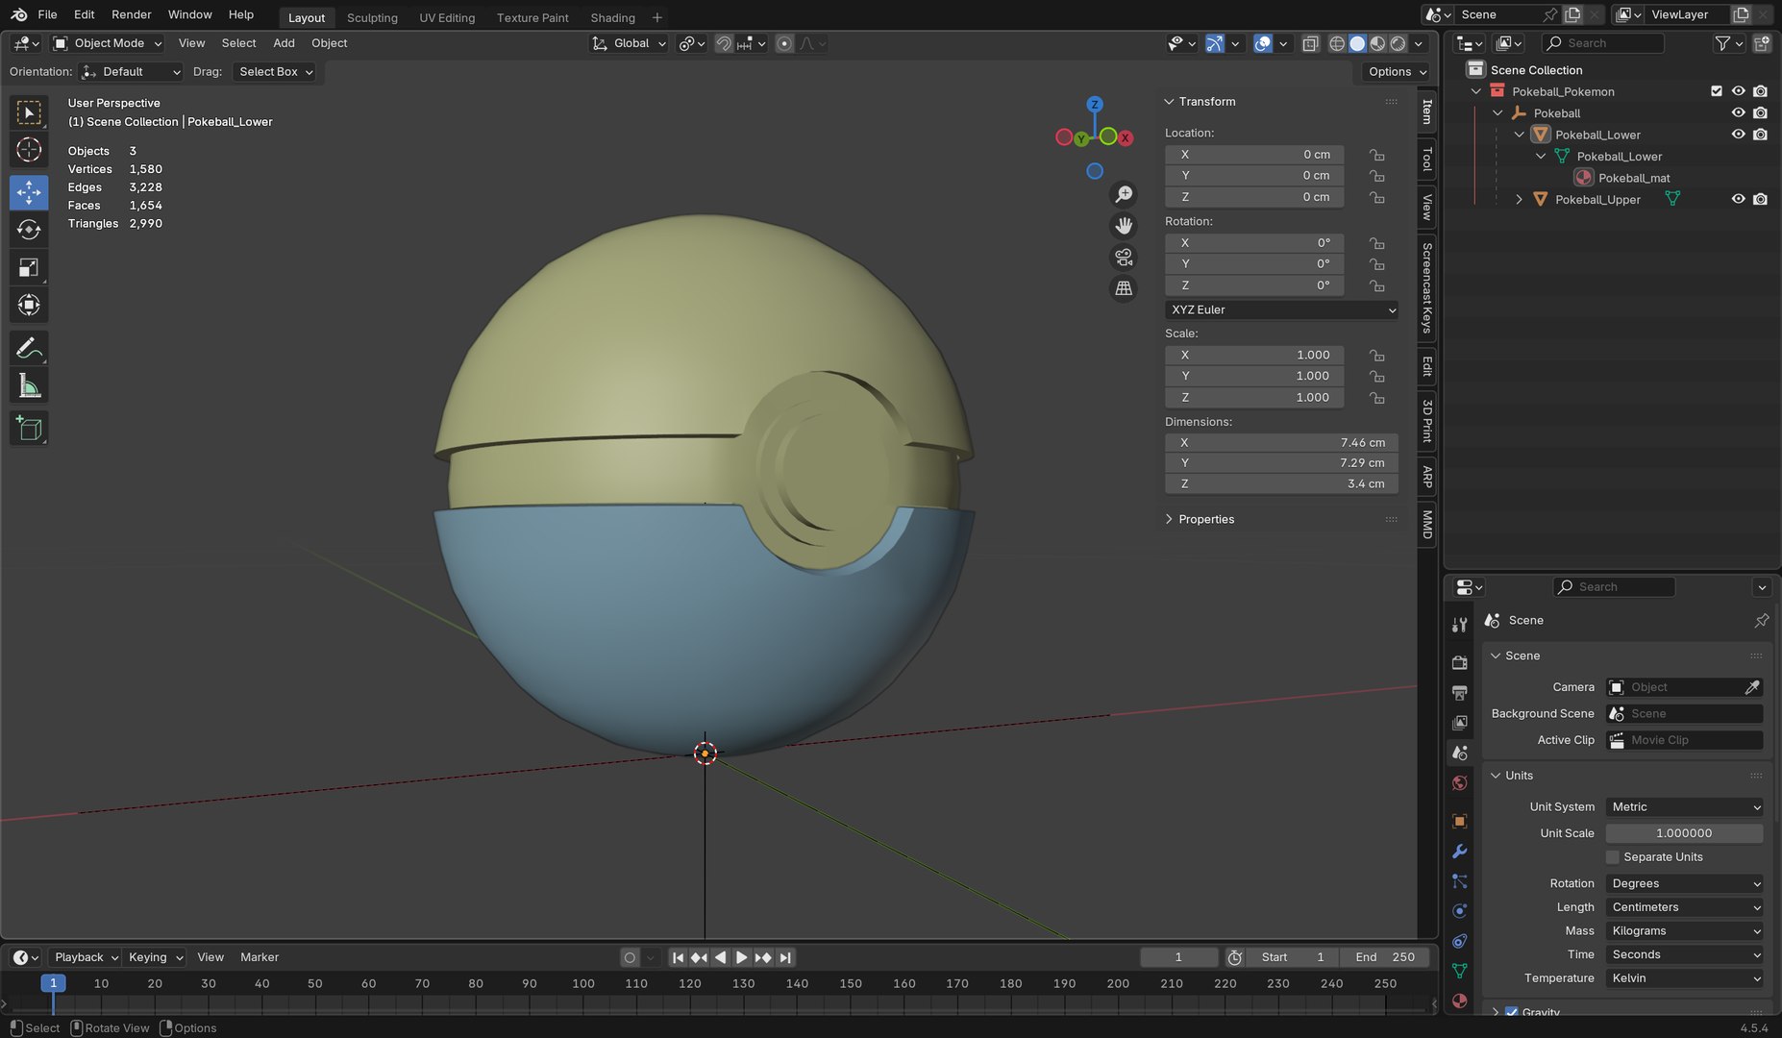Image resolution: width=1782 pixels, height=1038 pixels.
Task: Jump to the animation start frame
Action: coord(678,957)
